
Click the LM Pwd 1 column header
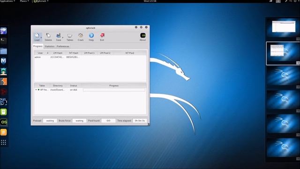89,53
